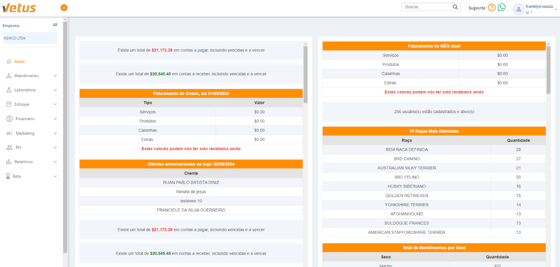Click the orange sidebar collapse arrow button
Screen dimensions: 560x267
click(64, 8)
